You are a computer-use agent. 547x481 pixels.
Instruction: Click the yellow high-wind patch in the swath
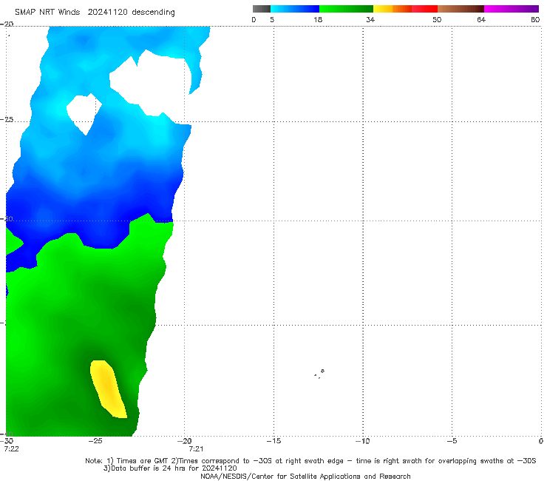click(108, 388)
